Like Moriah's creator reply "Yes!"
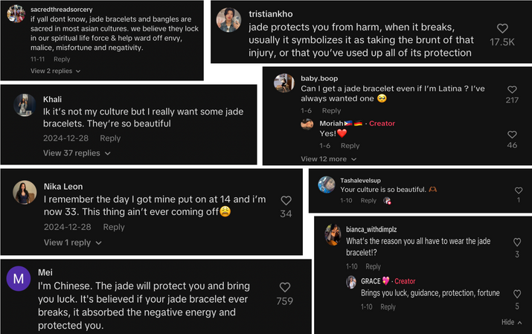532x334 pixels. (511, 135)
